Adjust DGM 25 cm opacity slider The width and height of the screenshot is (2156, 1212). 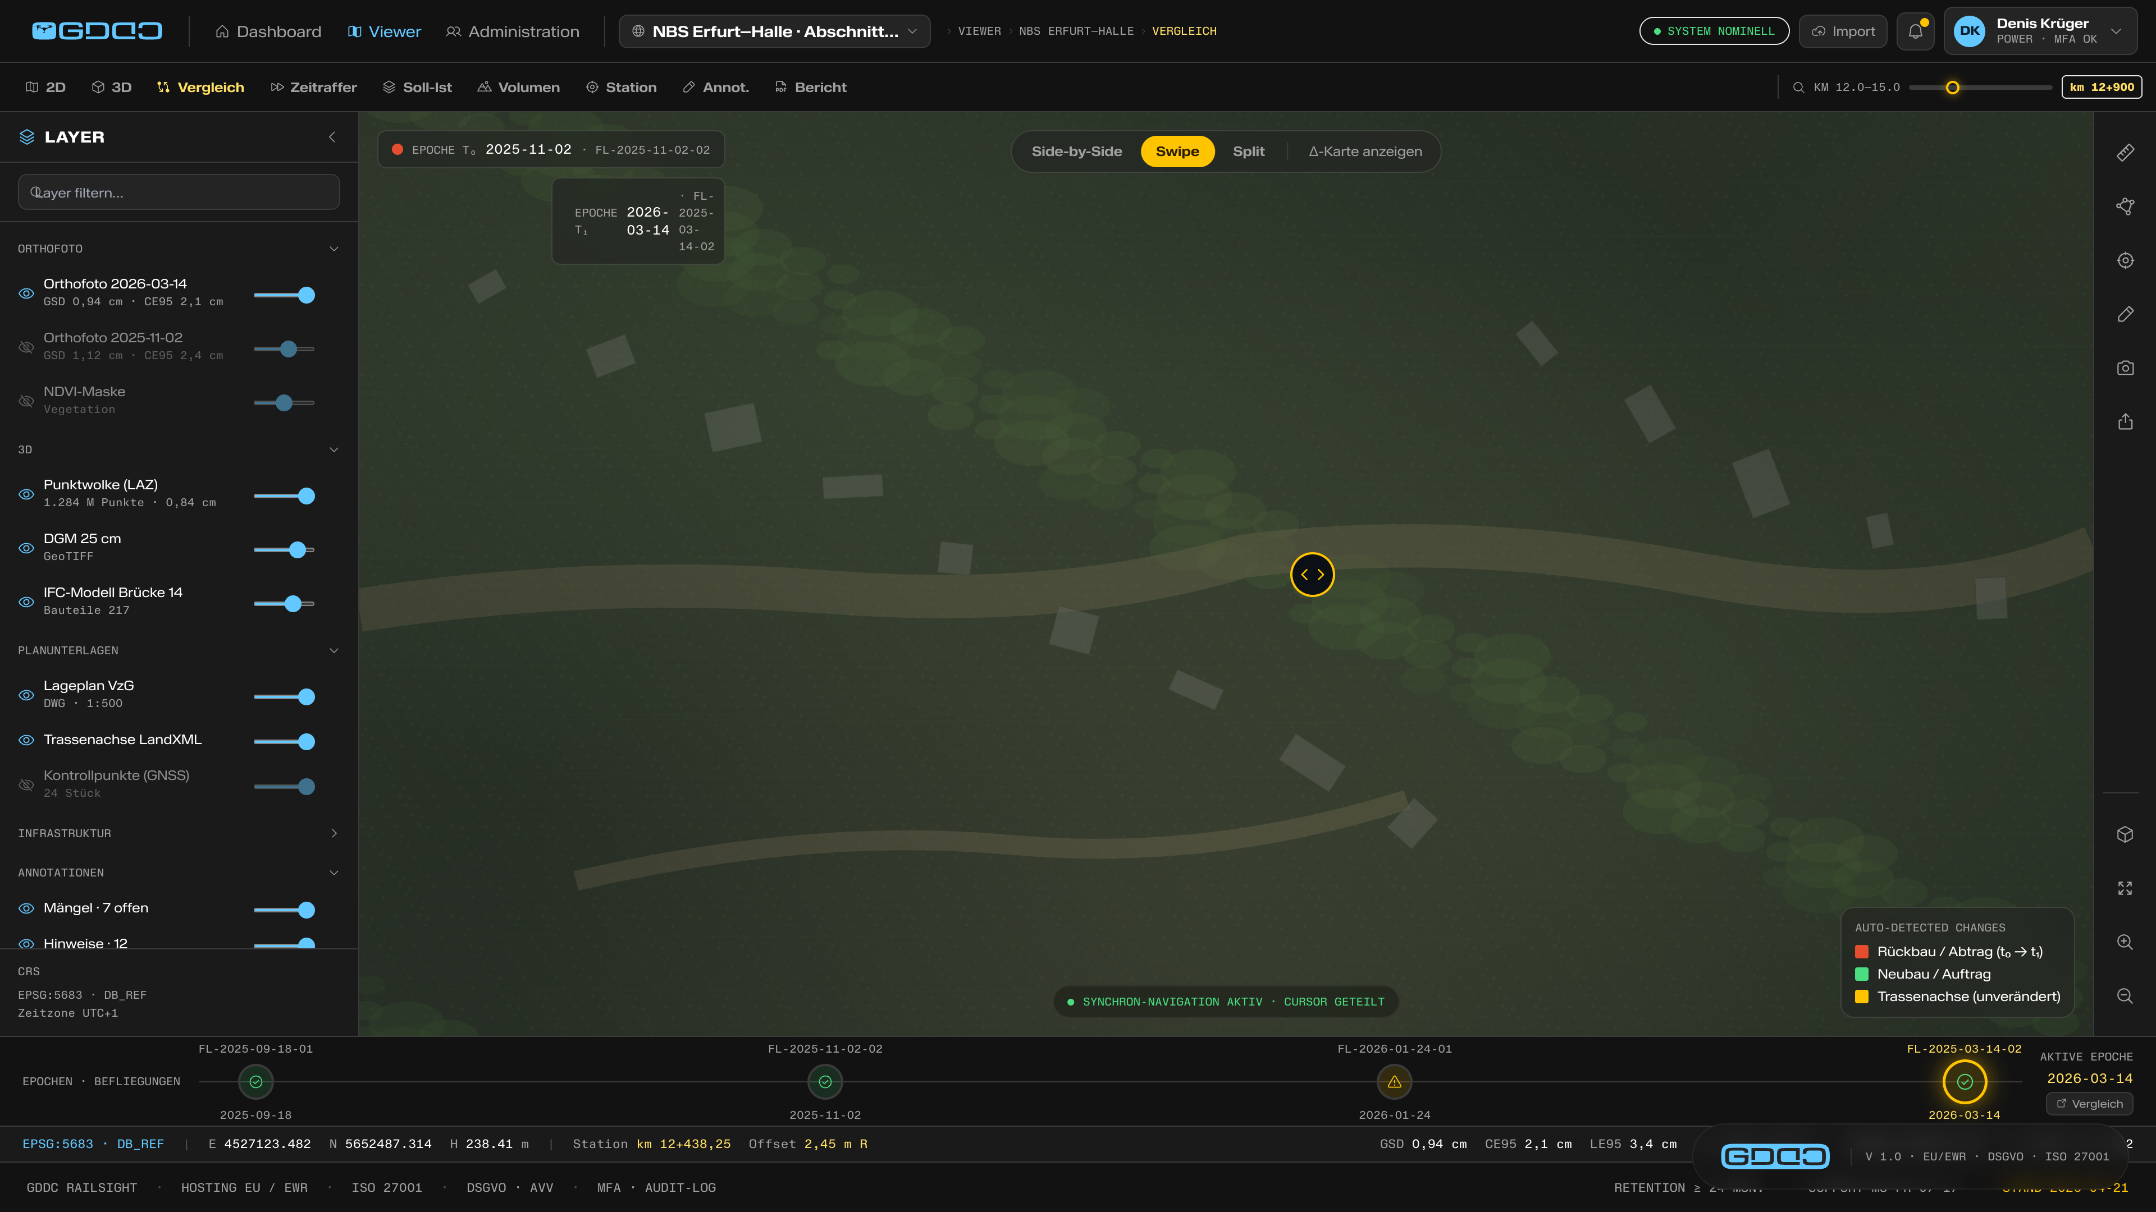point(284,549)
